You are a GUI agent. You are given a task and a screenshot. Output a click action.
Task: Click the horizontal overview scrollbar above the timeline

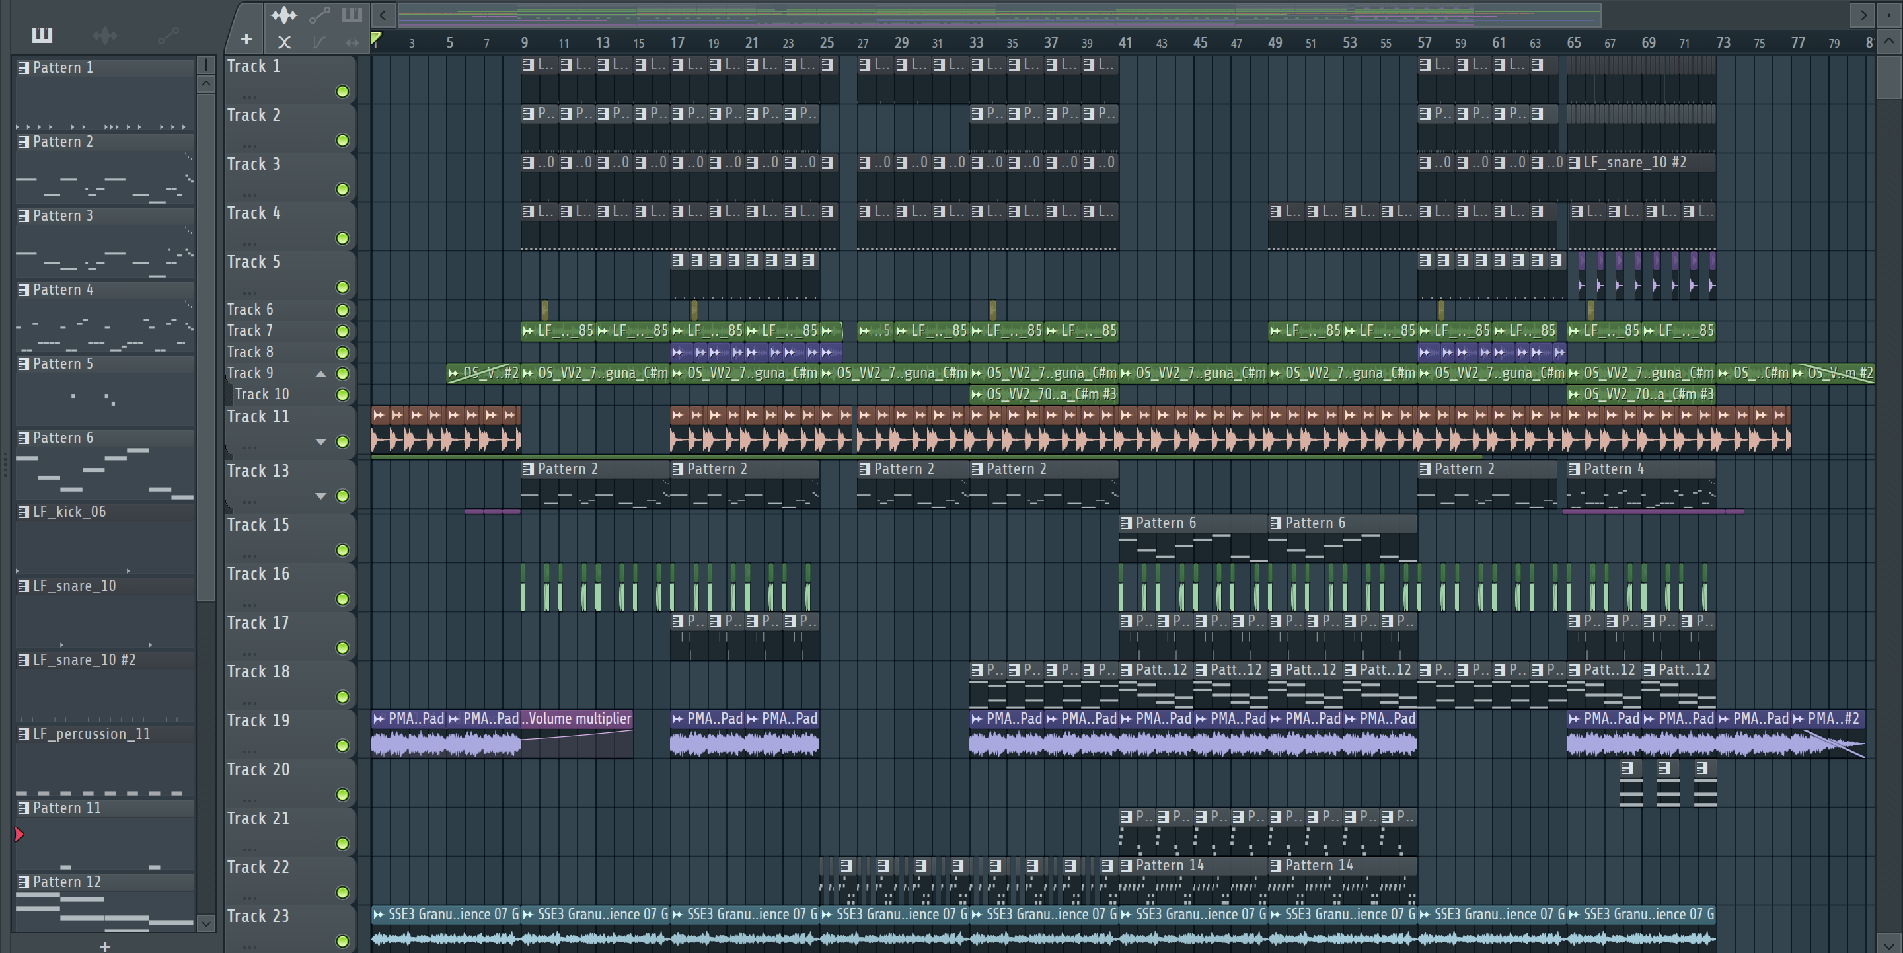(1000, 14)
